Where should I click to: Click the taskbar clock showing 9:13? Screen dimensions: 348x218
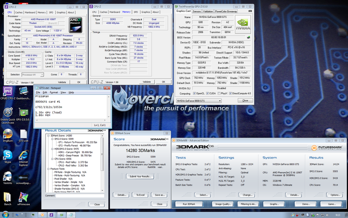pos(338,215)
